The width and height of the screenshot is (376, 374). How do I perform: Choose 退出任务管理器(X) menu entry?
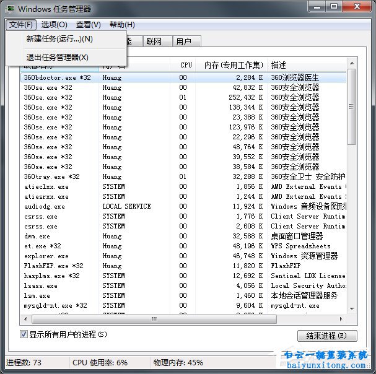coord(66,58)
